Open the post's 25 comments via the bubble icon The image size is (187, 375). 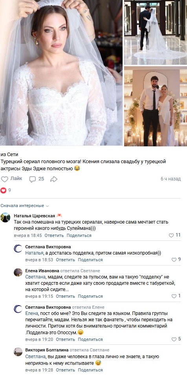(32, 179)
